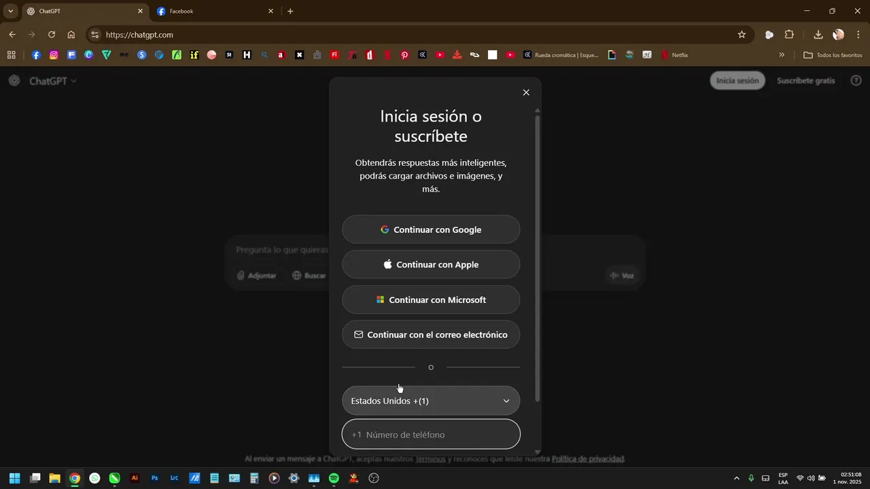870x489 pixels.
Task: Choose Continuar con el correo electrónico
Action: coord(431,335)
